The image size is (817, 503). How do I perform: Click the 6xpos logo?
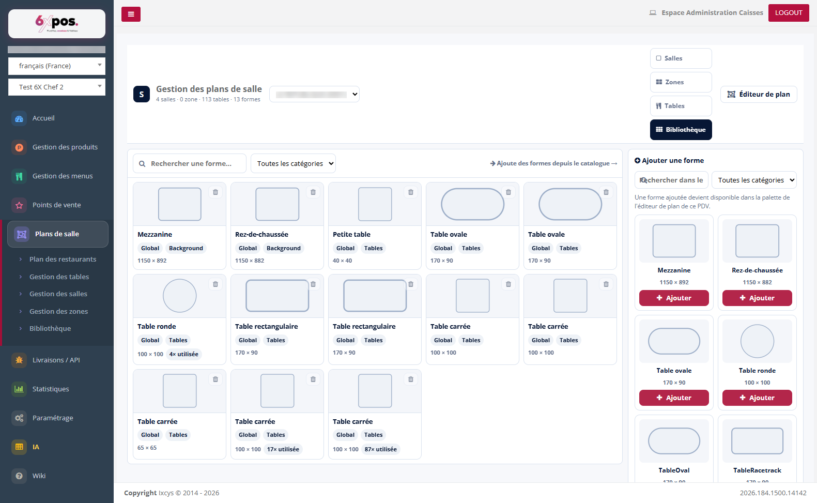pos(57,23)
